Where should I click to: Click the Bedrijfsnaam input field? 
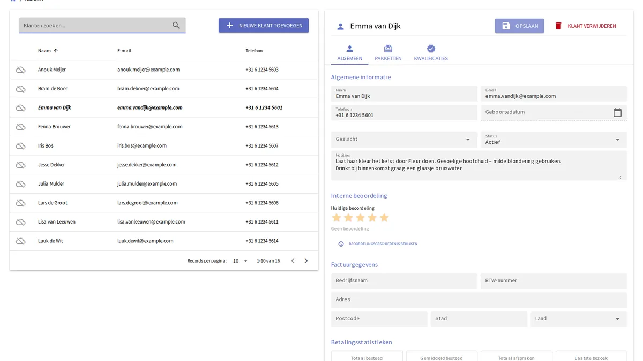[404, 281]
